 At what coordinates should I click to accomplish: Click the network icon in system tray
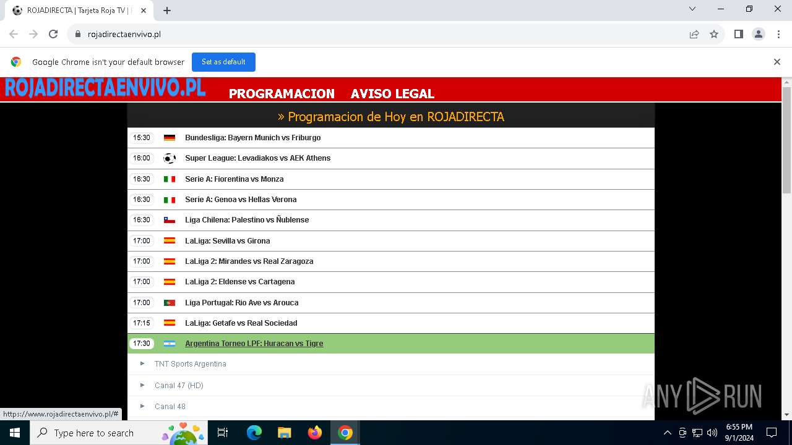697,433
